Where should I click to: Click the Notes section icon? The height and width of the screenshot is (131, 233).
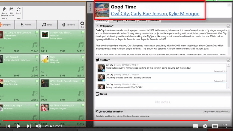pos(97,94)
